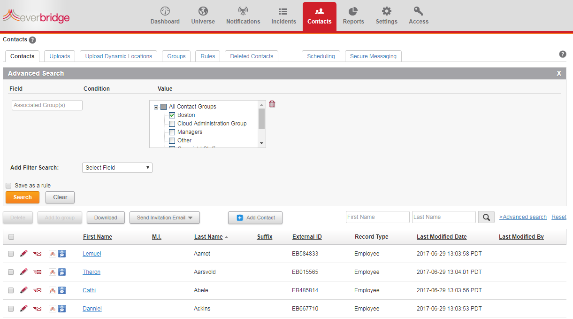Open the Universe globe icon
Viewport: 573px width, 319px height.
(x=203, y=11)
